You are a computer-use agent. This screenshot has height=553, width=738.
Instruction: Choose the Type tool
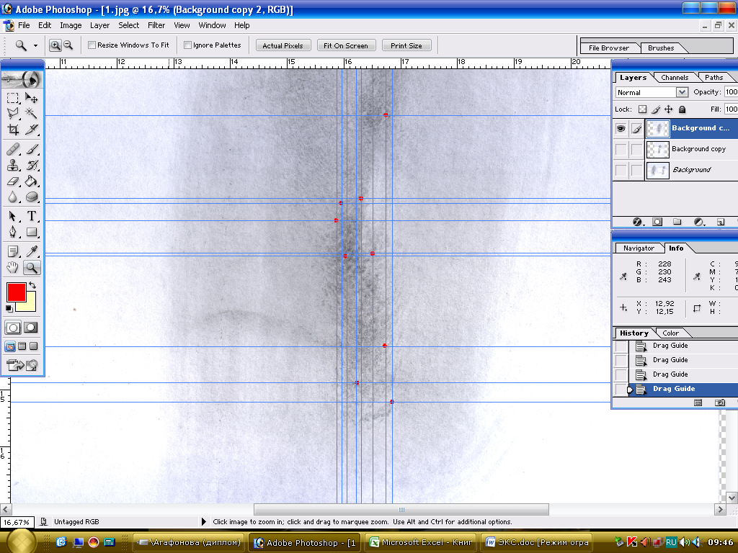click(32, 216)
